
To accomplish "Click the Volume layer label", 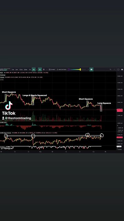I will (x=2, y=77).
